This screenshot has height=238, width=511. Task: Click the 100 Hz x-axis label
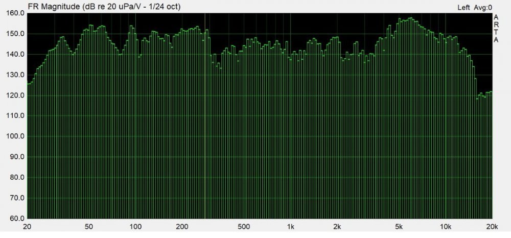[135, 226]
